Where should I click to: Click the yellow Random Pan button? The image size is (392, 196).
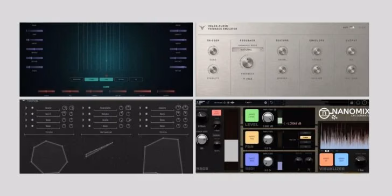(252, 137)
